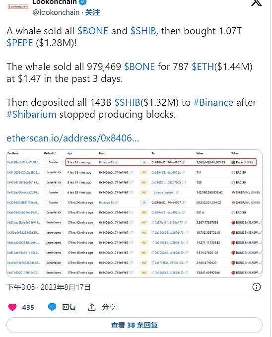Open the Etherscan transactions screenshot image
The width and height of the screenshot is (272, 337).
(135, 213)
